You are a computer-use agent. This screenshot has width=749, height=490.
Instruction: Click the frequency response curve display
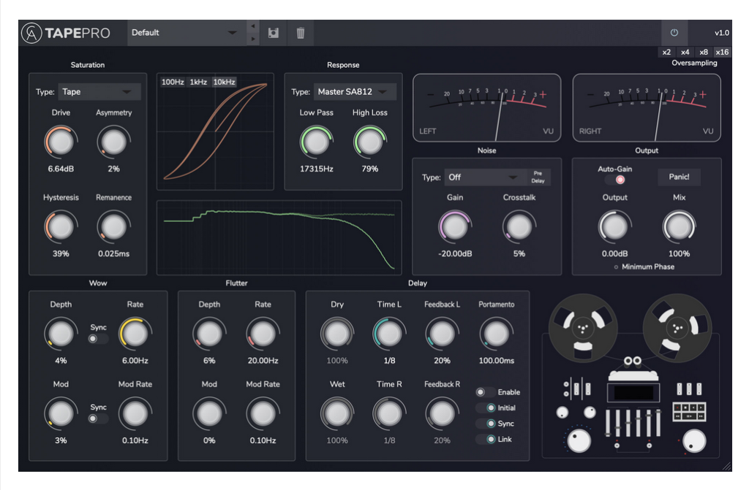pyautogui.click(x=279, y=237)
